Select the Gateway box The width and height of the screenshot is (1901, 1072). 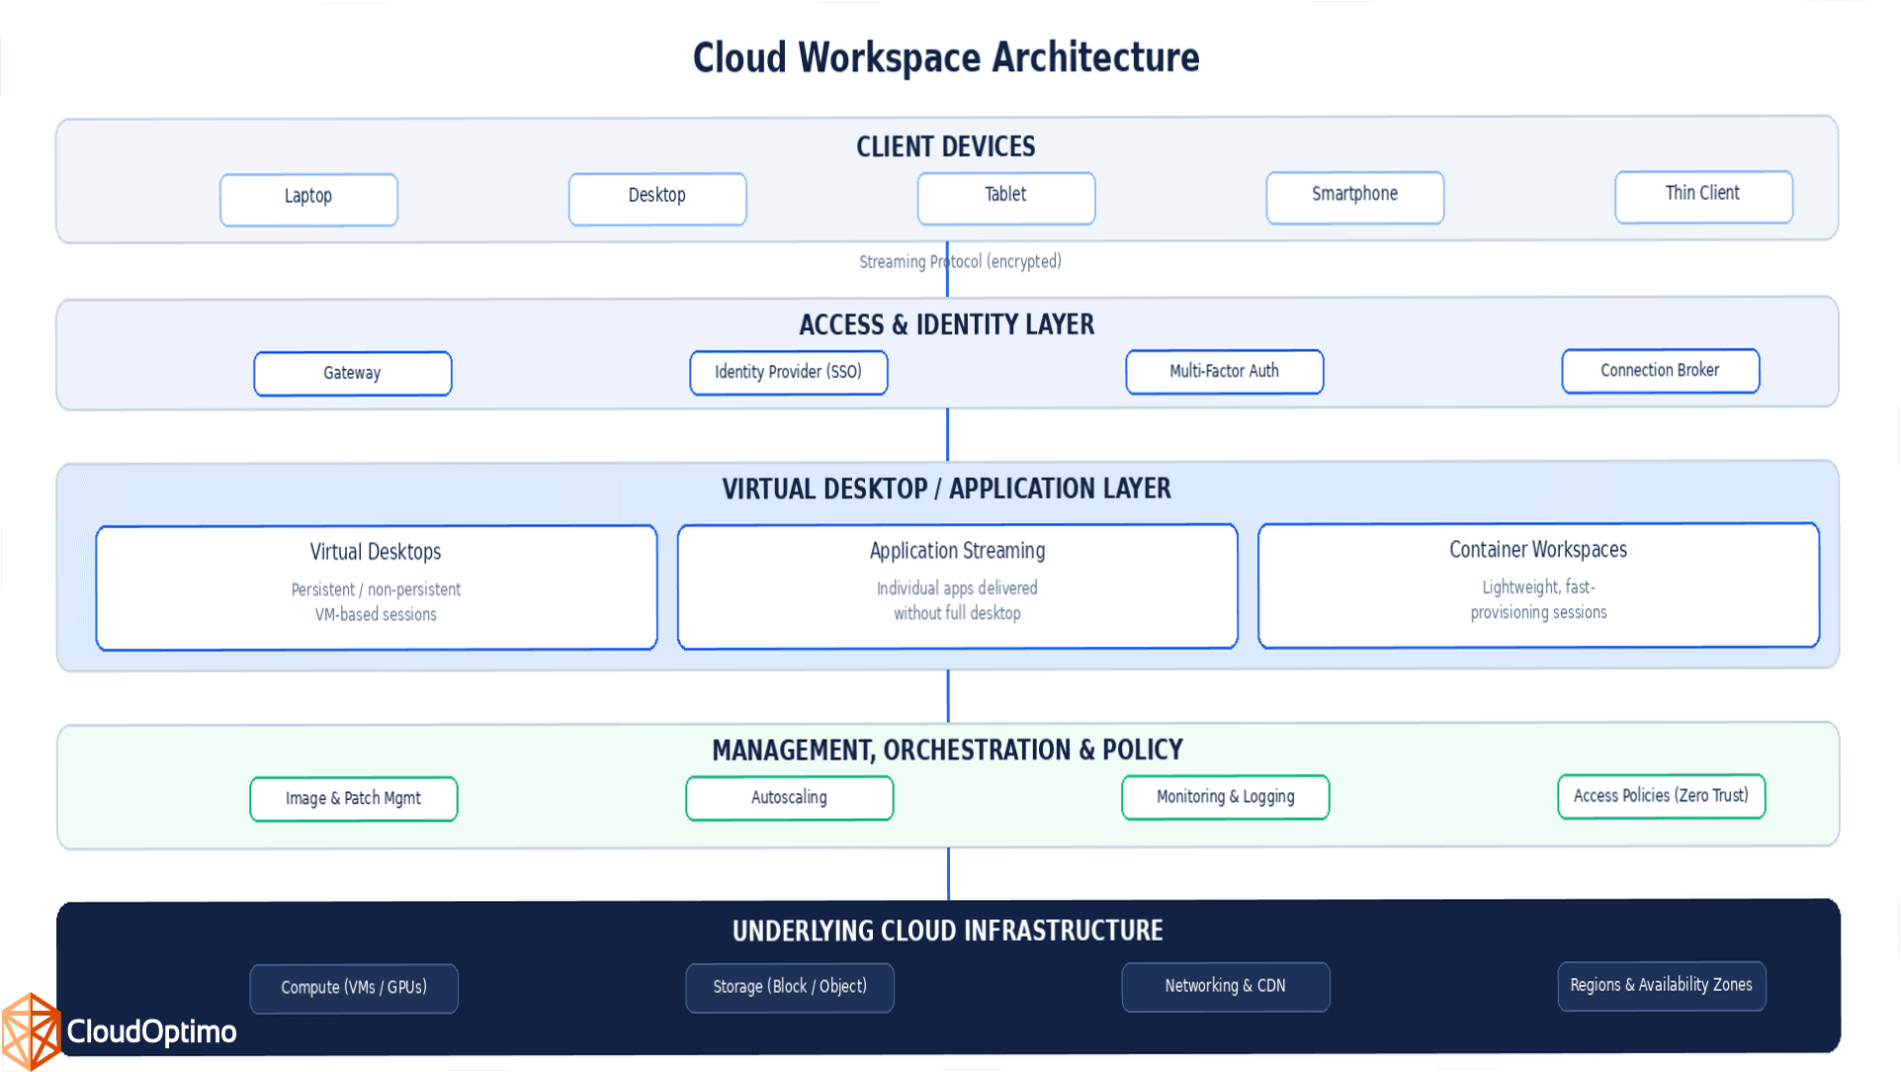[x=353, y=374]
